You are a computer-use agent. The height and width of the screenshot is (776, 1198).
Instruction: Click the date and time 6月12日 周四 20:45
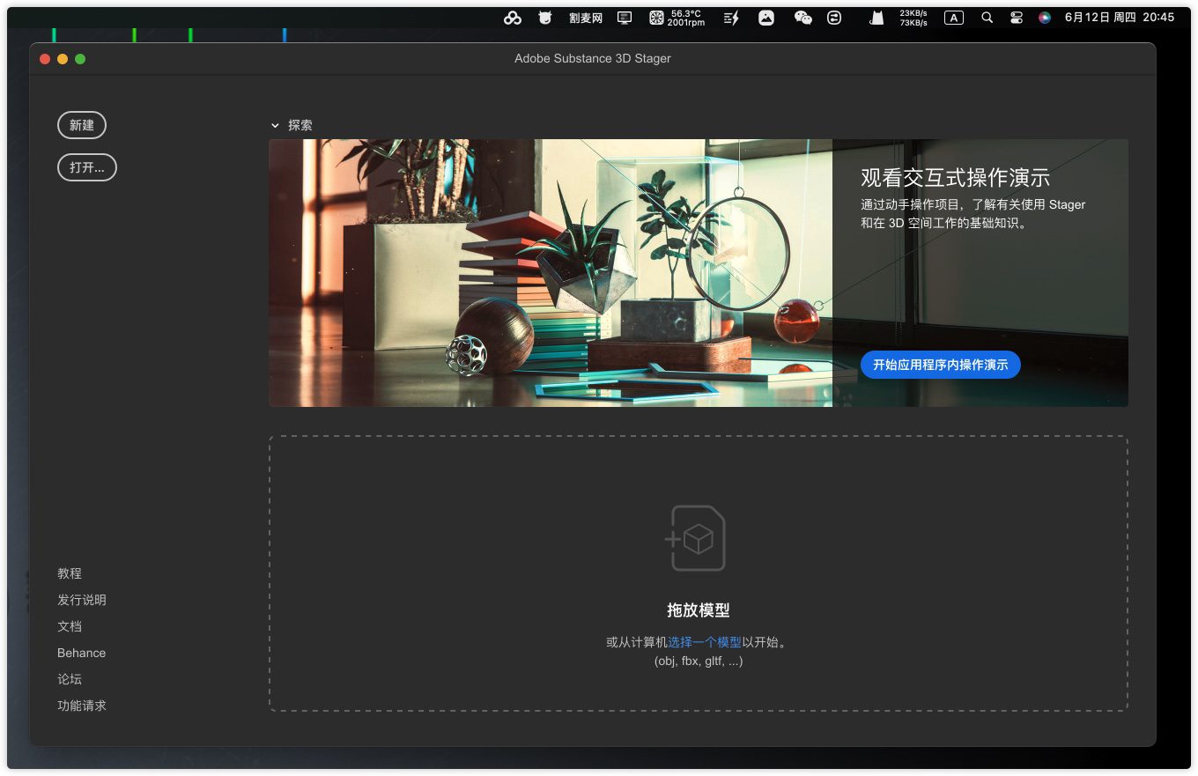tap(1120, 18)
